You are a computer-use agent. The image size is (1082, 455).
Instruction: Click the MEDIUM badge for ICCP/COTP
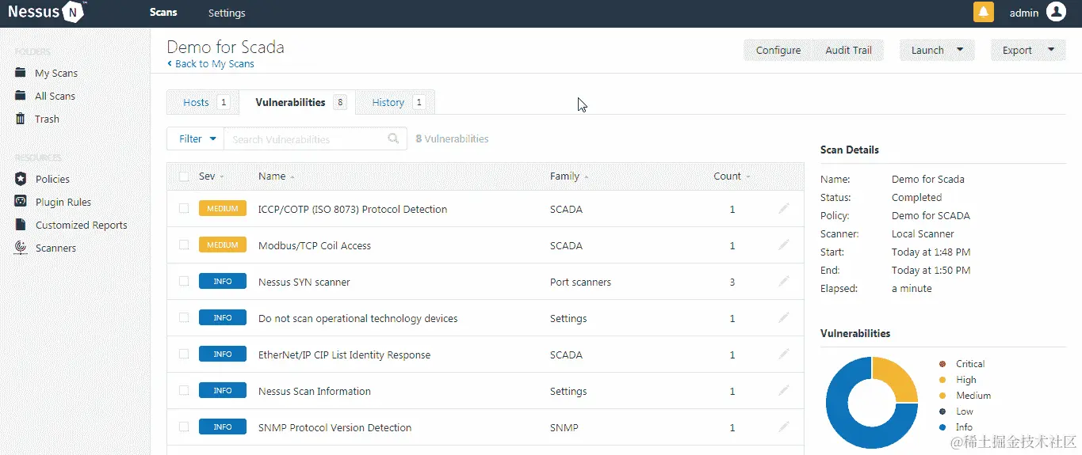pyautogui.click(x=223, y=209)
